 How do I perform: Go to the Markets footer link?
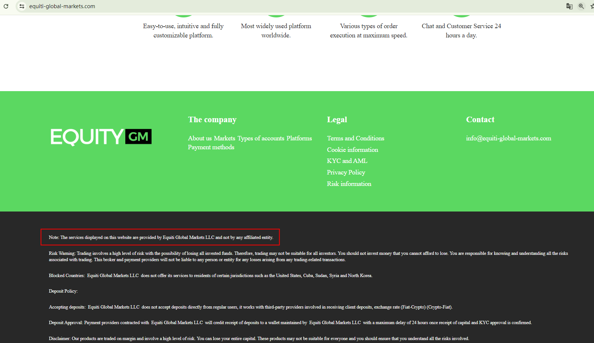coord(225,138)
